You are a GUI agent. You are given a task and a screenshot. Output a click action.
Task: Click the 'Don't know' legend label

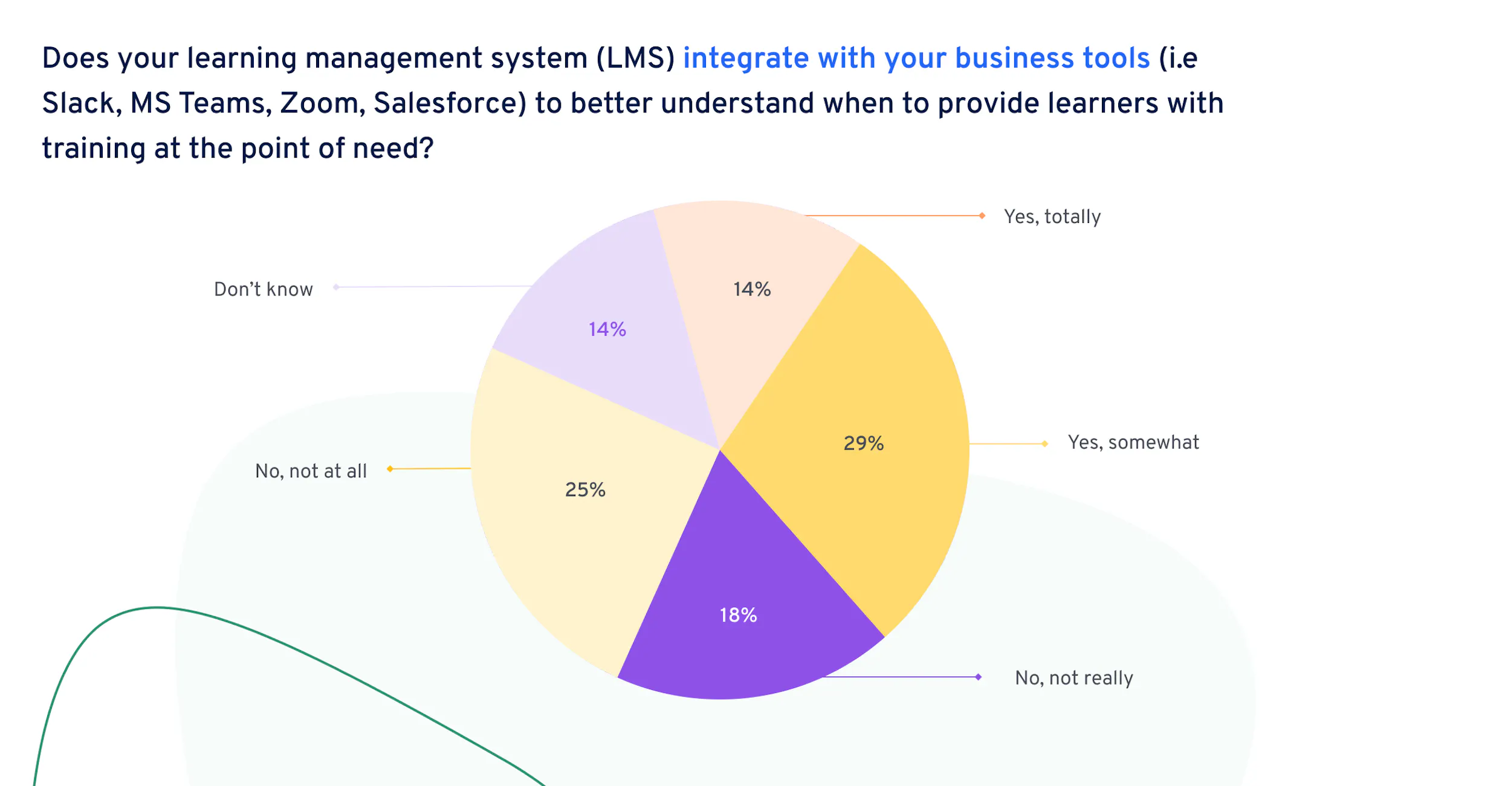click(x=264, y=289)
